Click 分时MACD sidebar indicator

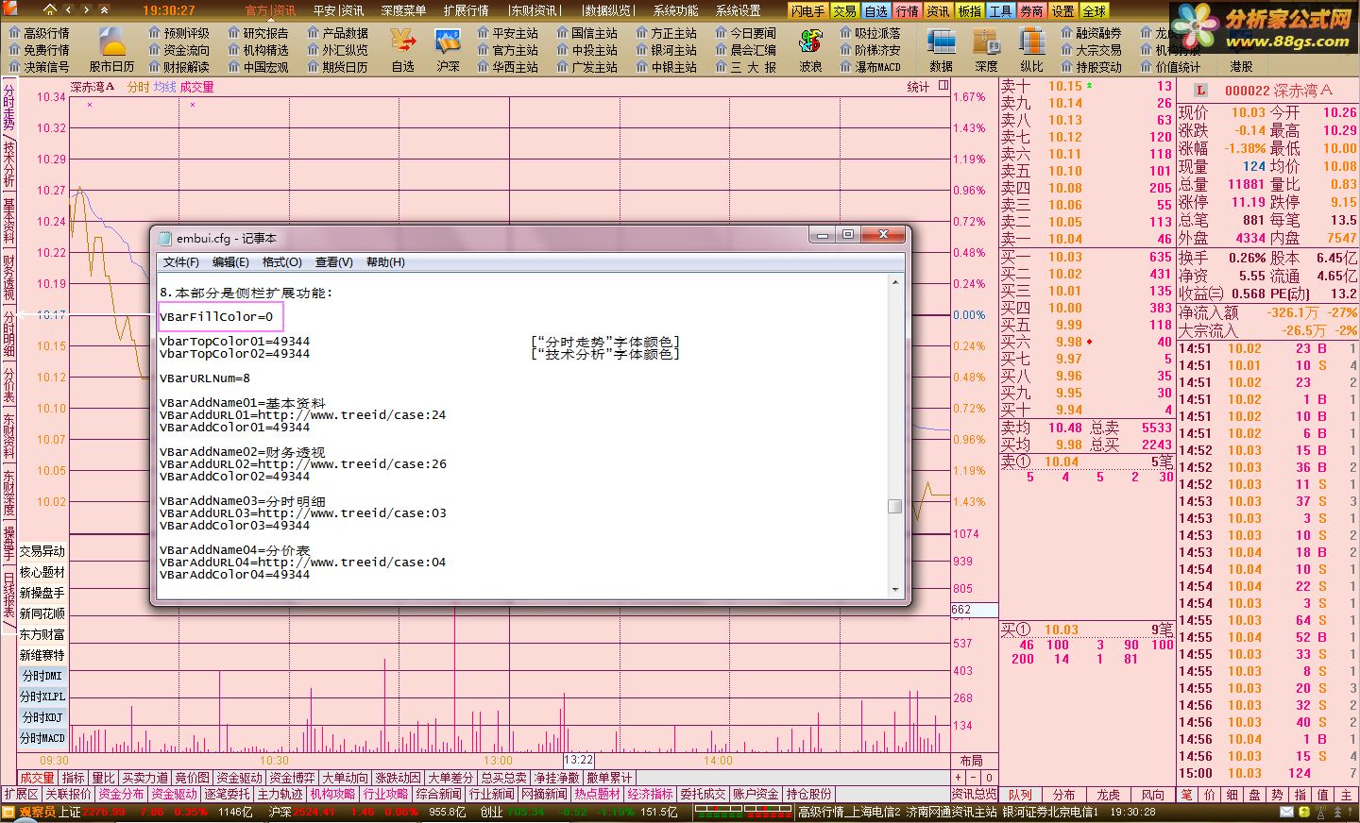(x=42, y=738)
